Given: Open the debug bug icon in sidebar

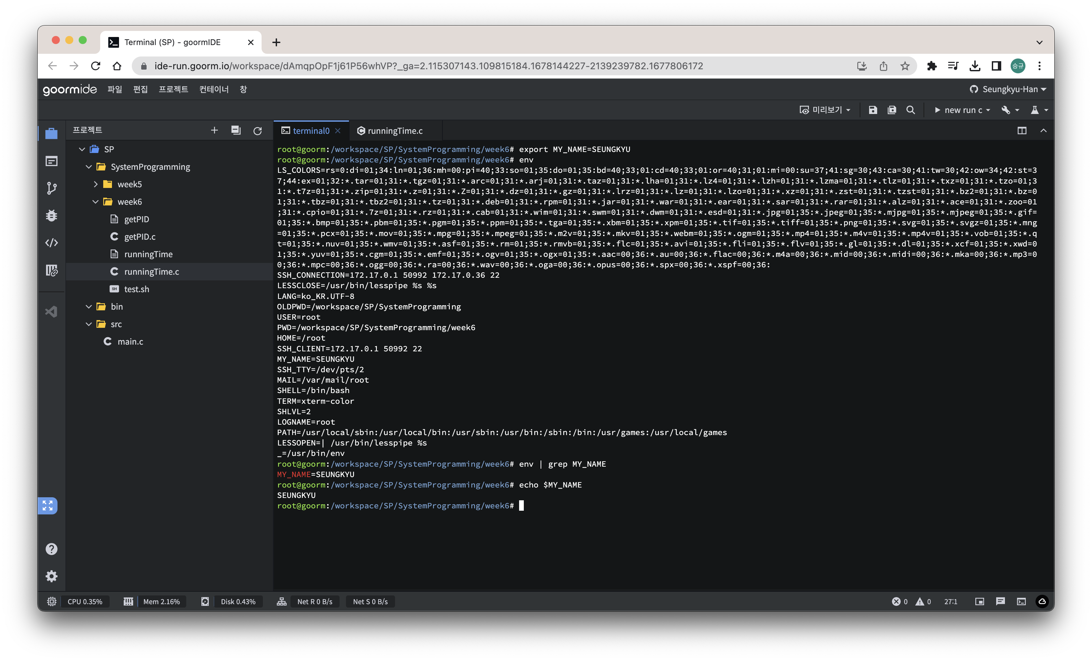Looking at the screenshot, I should 51,216.
